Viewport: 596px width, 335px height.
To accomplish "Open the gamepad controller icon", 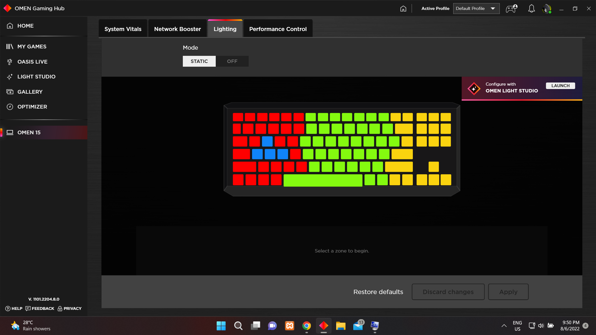I will pos(511,8).
